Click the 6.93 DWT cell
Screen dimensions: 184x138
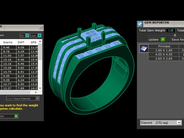tap(23, 84)
